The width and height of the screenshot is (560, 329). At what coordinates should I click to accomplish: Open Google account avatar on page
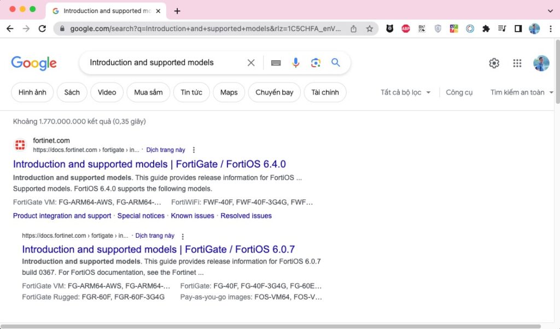pyautogui.click(x=541, y=63)
